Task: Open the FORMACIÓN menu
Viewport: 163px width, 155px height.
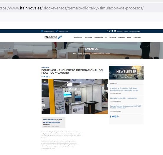Action: [x=98, y=37]
